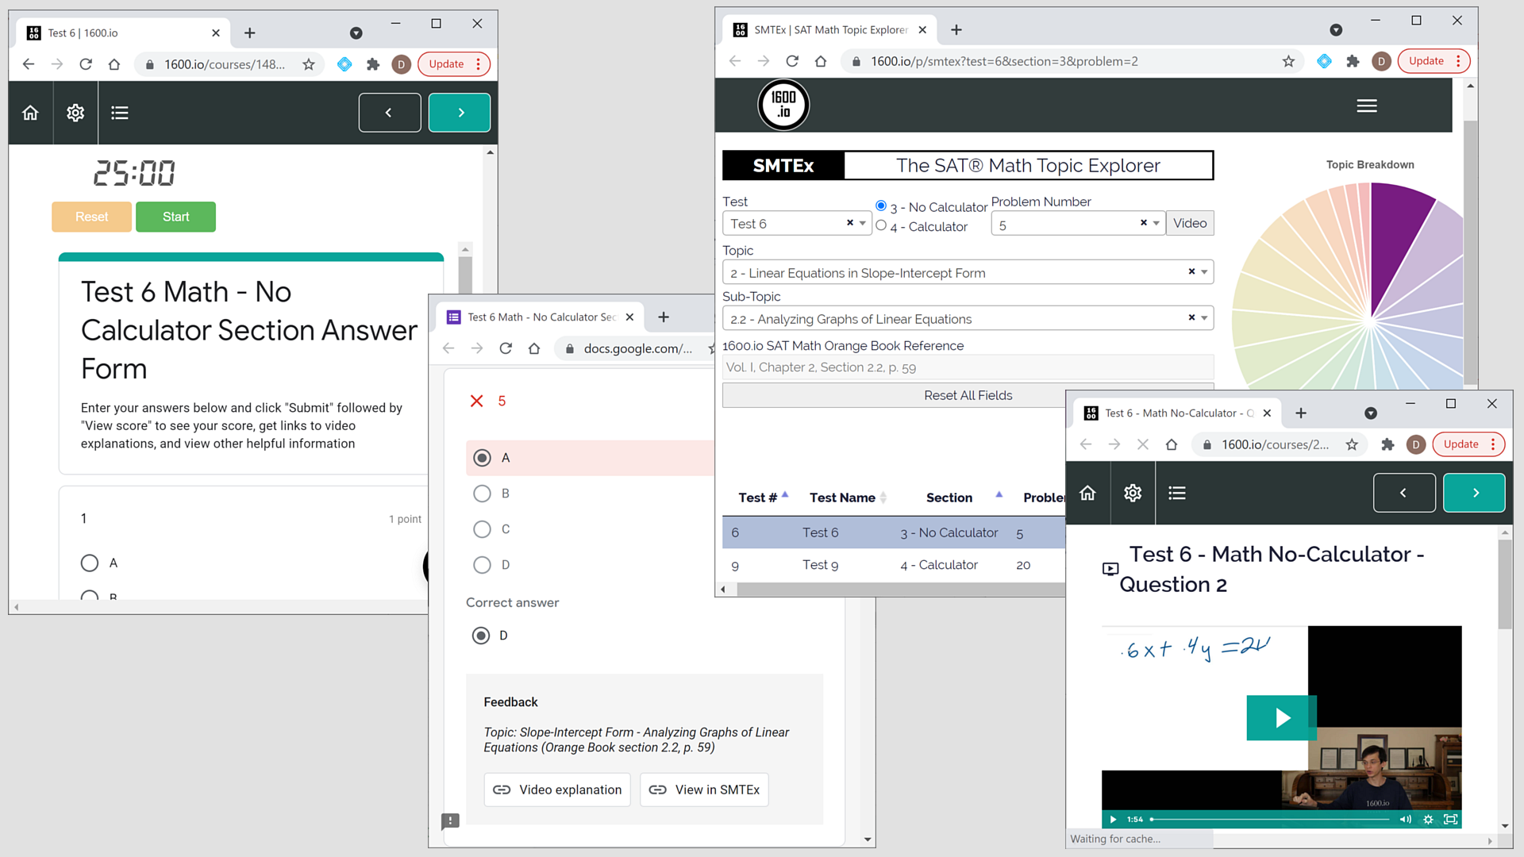Open contents list in Question 2 video window

(x=1177, y=493)
